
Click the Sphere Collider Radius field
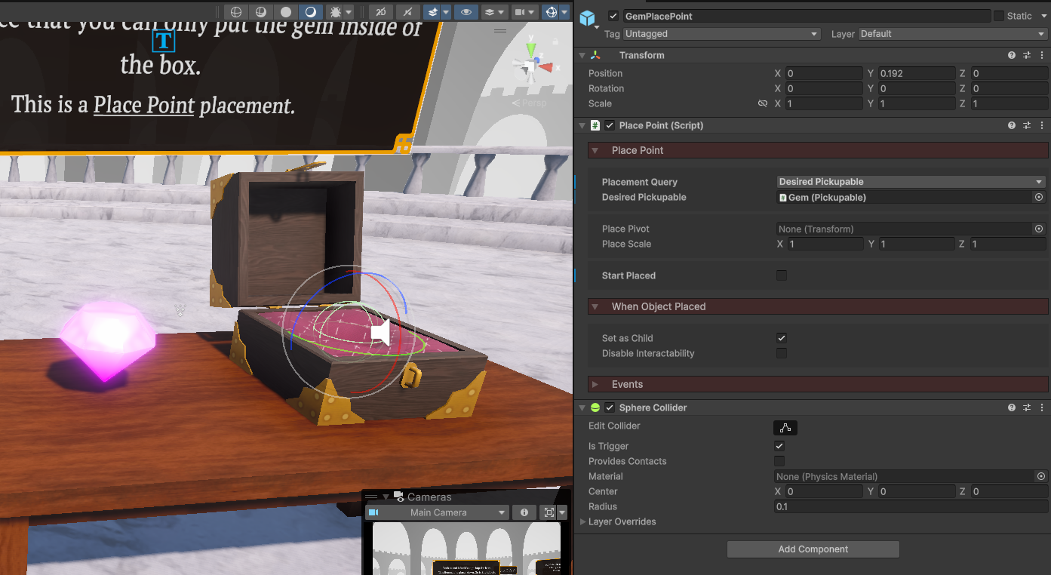click(910, 506)
